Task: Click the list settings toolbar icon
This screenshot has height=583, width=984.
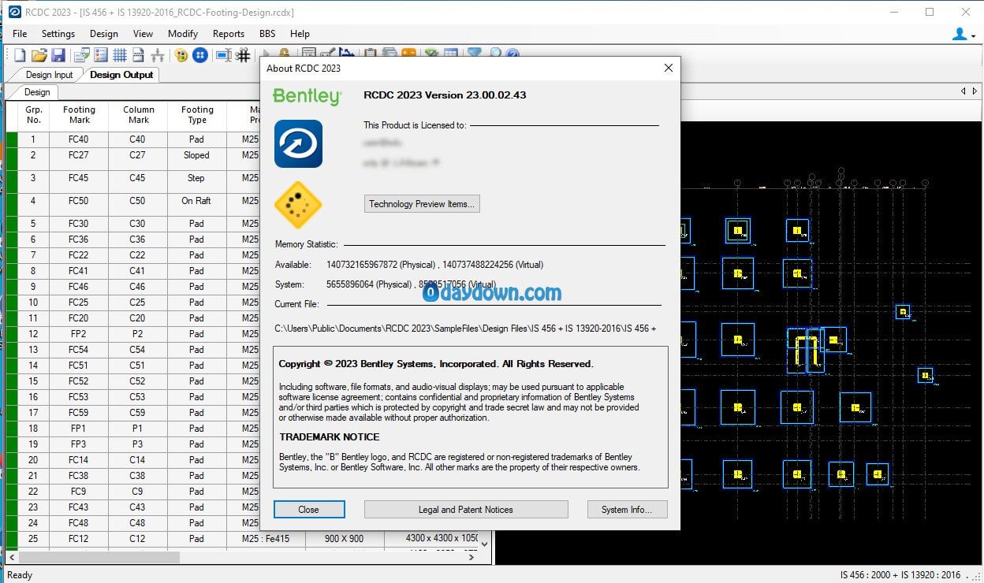Action: coord(100,55)
